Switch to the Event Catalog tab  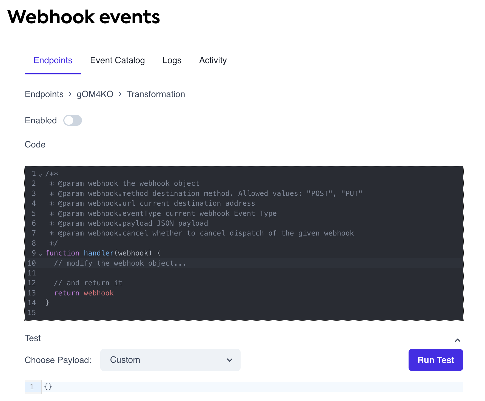pyautogui.click(x=118, y=60)
